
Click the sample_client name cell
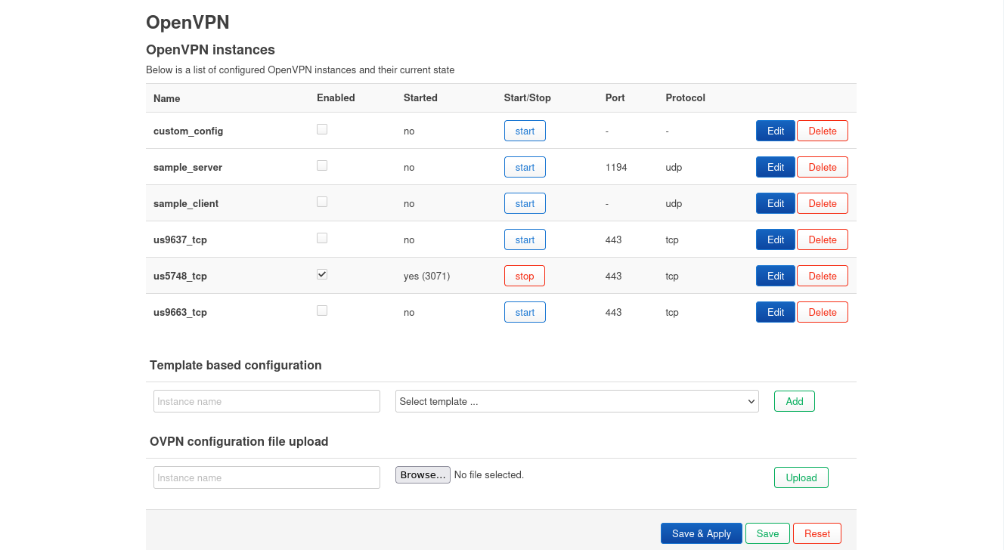click(x=186, y=203)
